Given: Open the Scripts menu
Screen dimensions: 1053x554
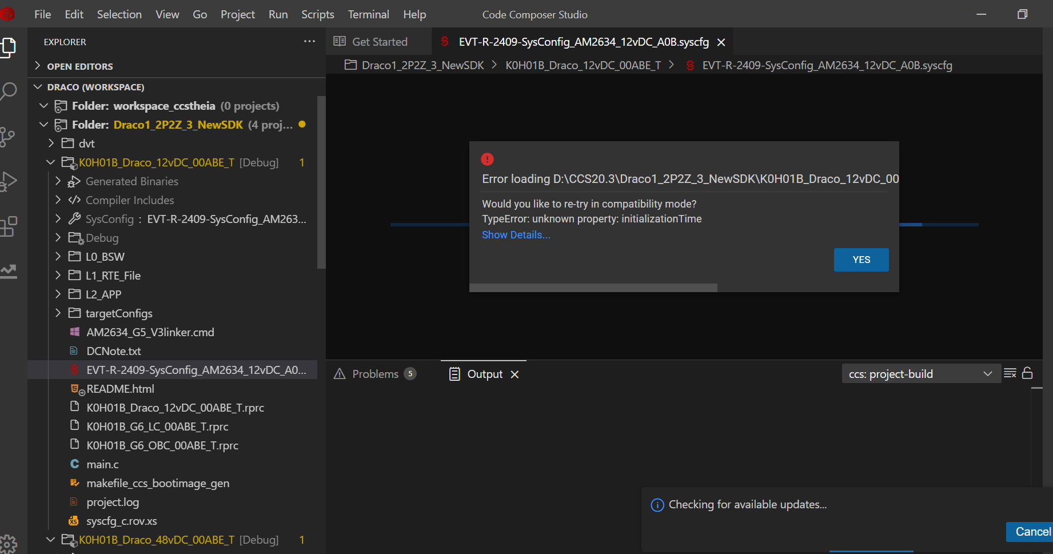Looking at the screenshot, I should (318, 14).
